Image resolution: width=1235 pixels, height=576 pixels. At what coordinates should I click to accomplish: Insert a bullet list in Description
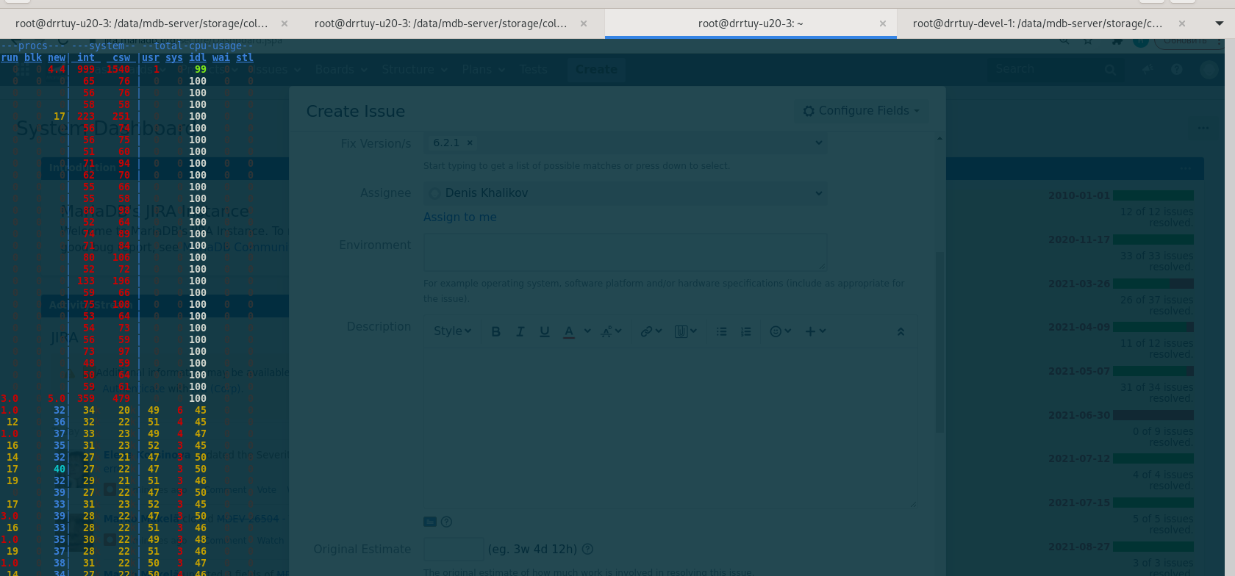721,332
